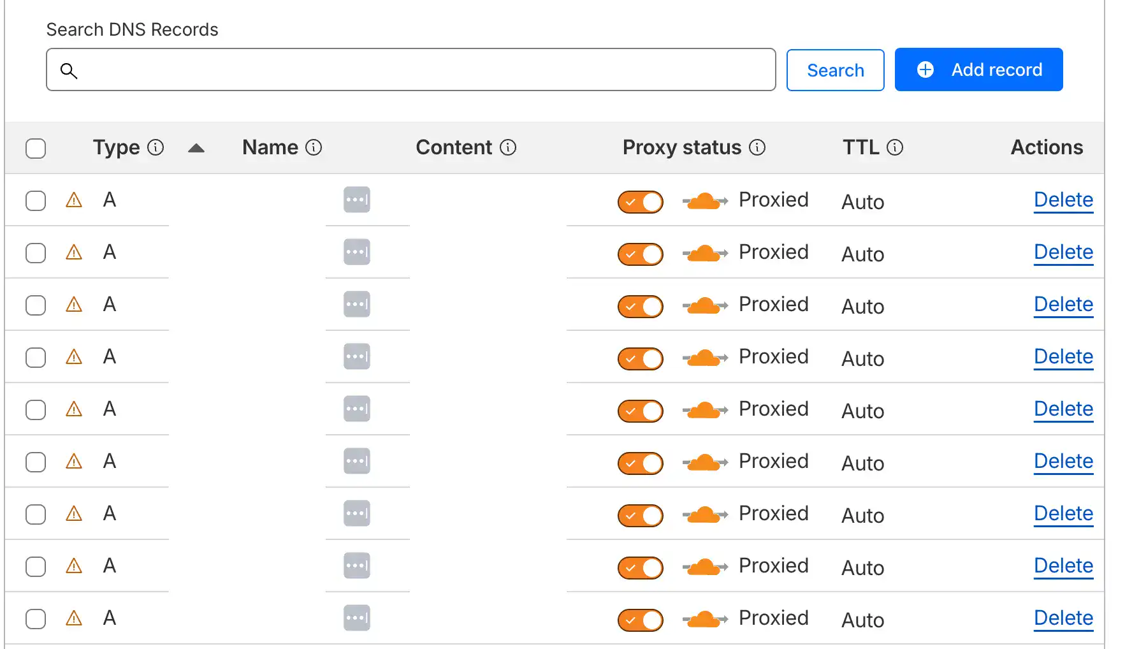Click the TTL column header text
Screen dimensions: 1132x649
[x=861, y=147]
